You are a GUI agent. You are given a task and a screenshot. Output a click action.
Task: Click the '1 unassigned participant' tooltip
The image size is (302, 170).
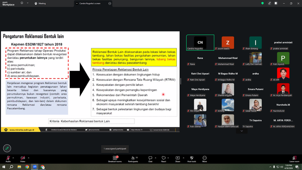(x=115, y=149)
